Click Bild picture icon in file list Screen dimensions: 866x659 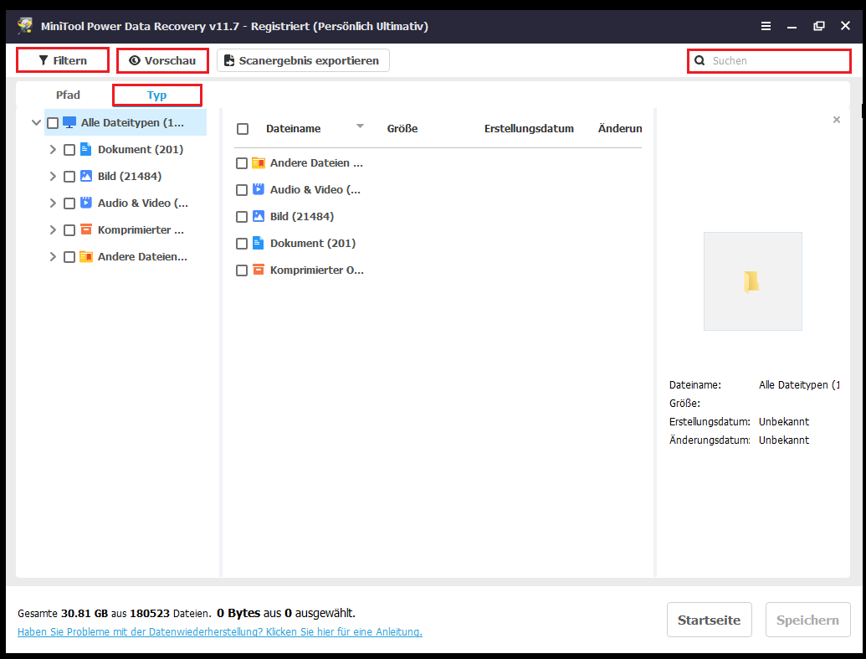[259, 216]
